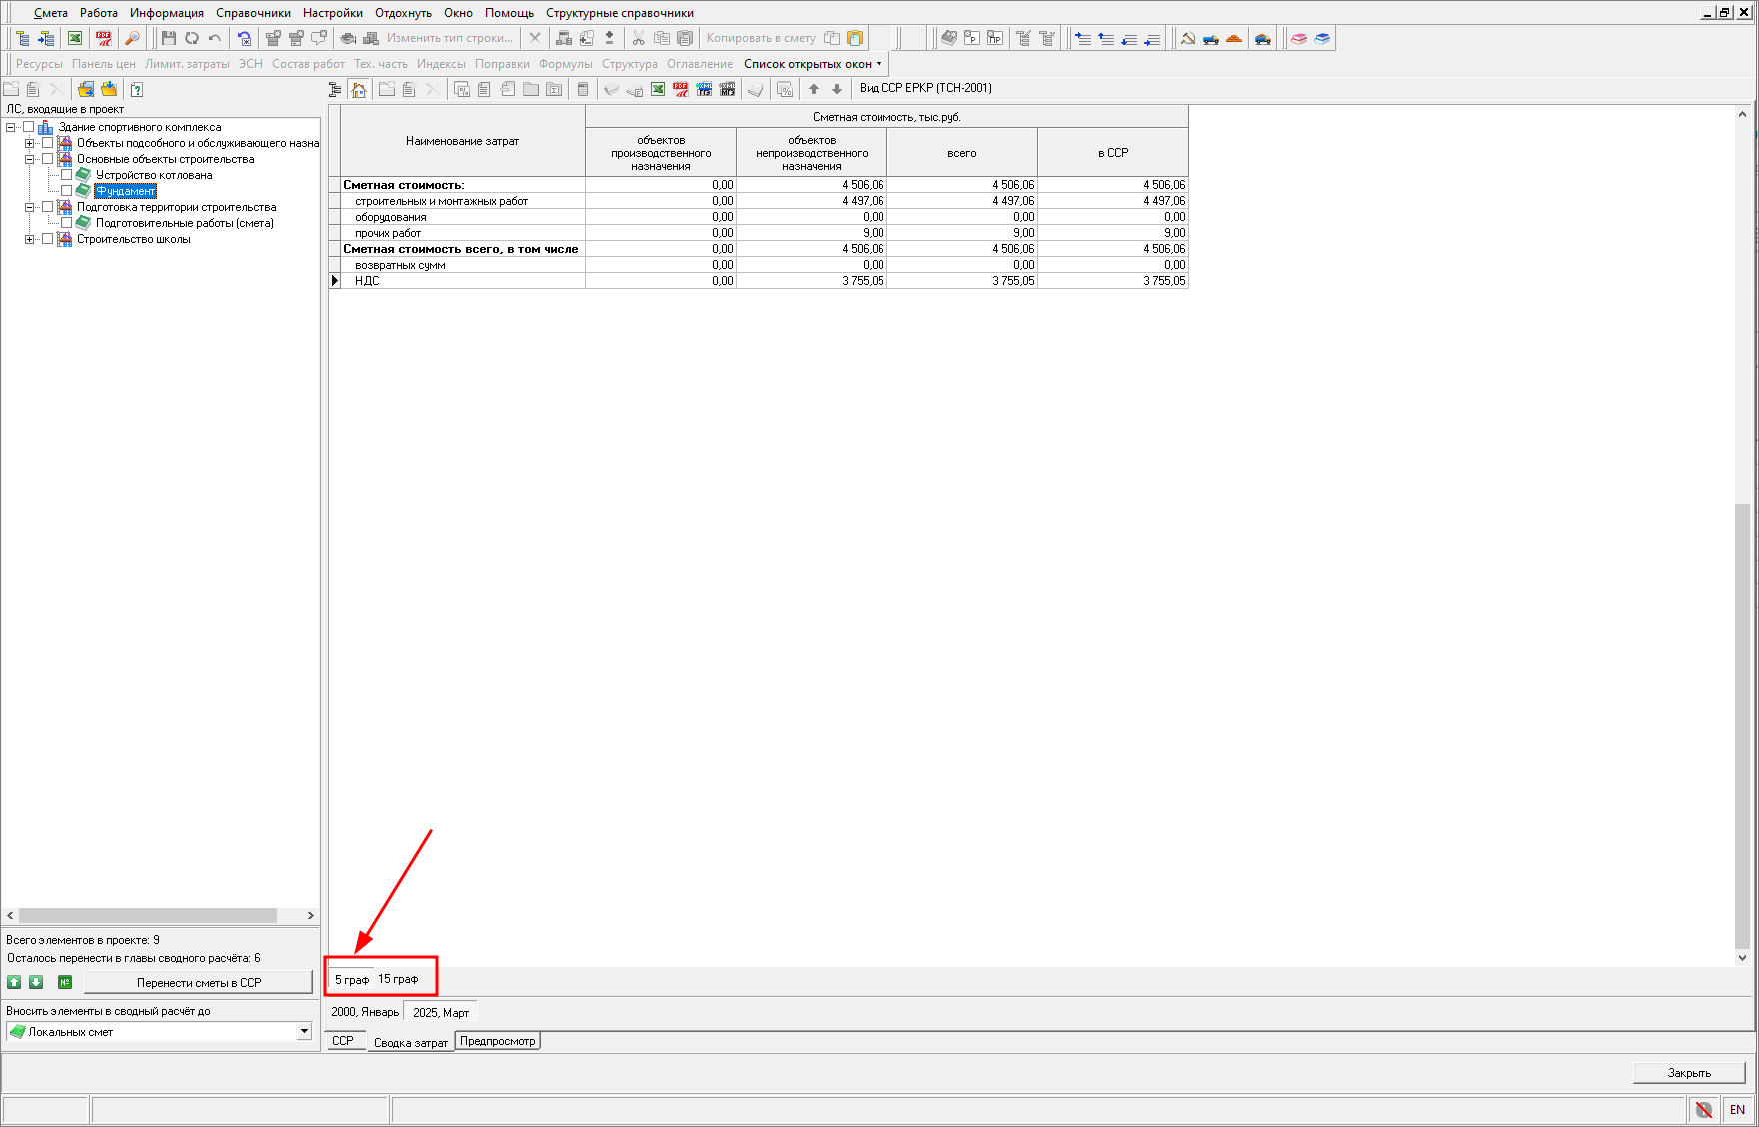The width and height of the screenshot is (1759, 1127).
Task: Check the box for Устройство котлована
Action: pyautogui.click(x=67, y=175)
